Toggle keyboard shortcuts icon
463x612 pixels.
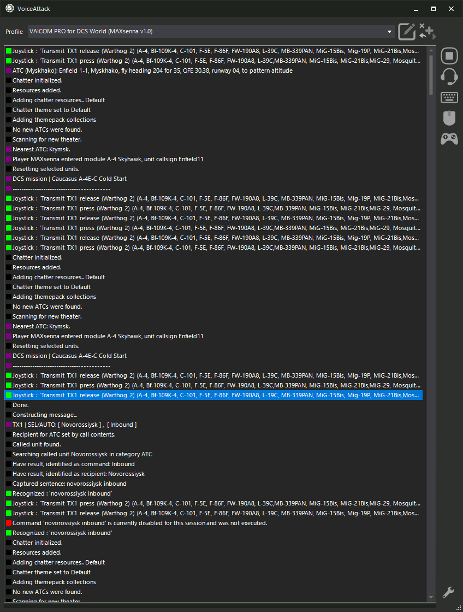(x=449, y=97)
